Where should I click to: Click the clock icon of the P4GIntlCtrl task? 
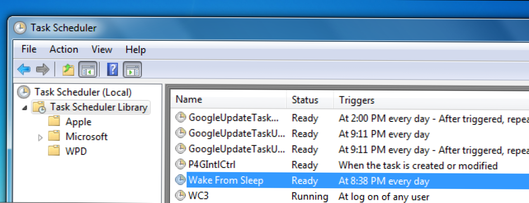tap(181, 165)
